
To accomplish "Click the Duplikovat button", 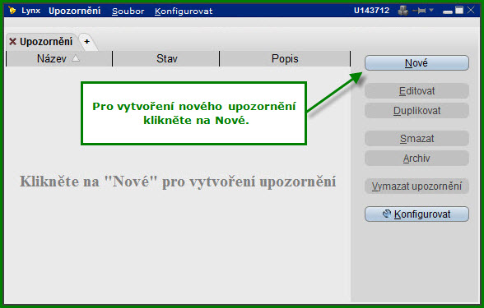I will pos(417,111).
